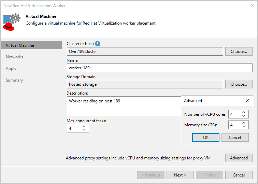Decrease Number of vCPU cores
258x184 pixels.
[244, 116]
